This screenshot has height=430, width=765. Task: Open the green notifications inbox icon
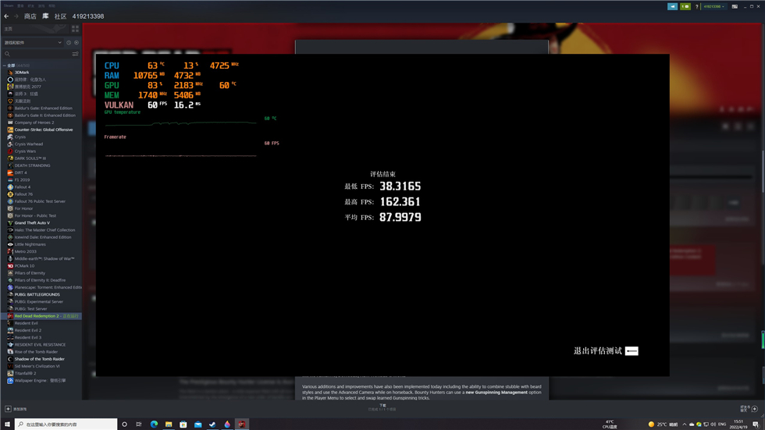[685, 6]
